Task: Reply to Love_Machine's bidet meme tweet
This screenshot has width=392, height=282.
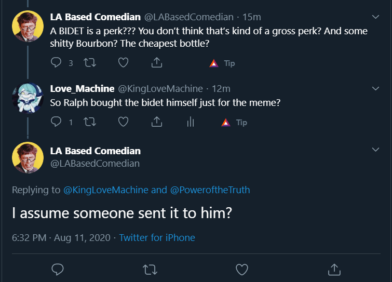Action: (56, 122)
